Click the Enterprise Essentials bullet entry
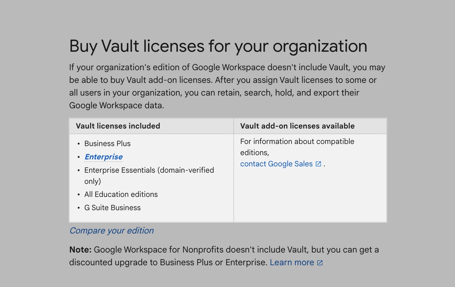The image size is (455, 287). pos(149,170)
